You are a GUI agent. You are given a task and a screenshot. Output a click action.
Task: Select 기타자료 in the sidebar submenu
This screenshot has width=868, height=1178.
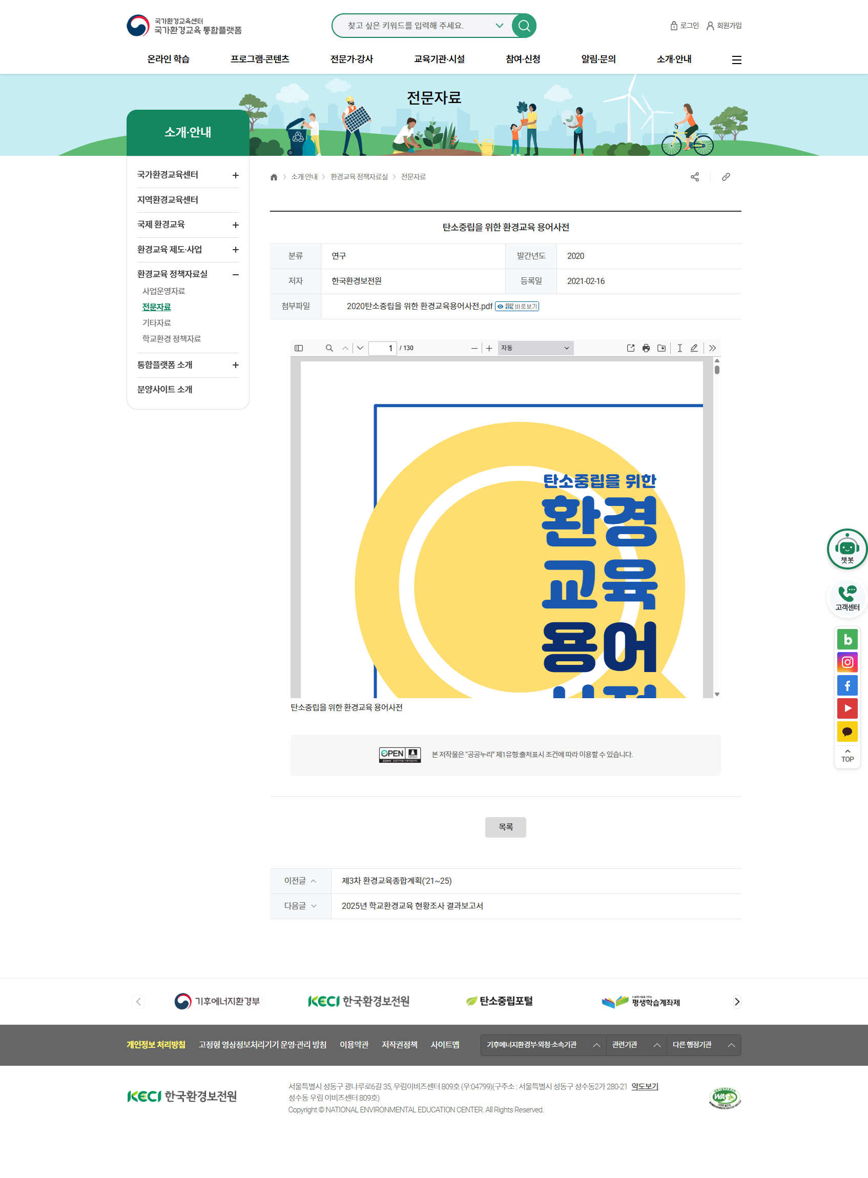157,323
